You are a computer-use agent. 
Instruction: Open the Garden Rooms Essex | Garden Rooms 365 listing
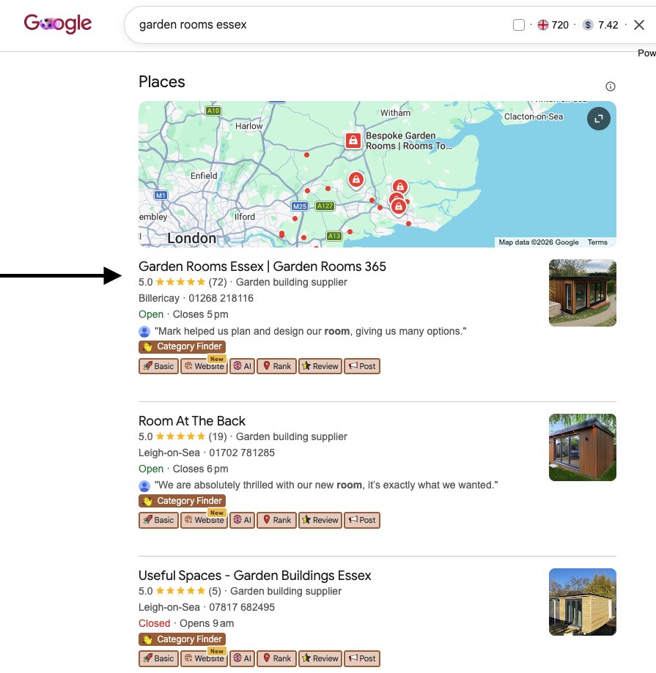262,267
